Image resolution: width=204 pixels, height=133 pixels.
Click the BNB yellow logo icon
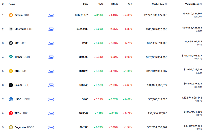tap(11, 71)
